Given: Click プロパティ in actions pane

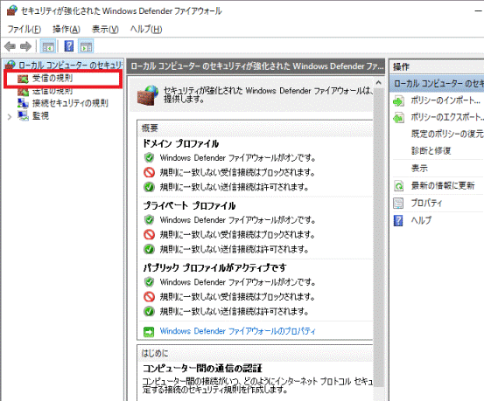Looking at the screenshot, I should point(426,203).
